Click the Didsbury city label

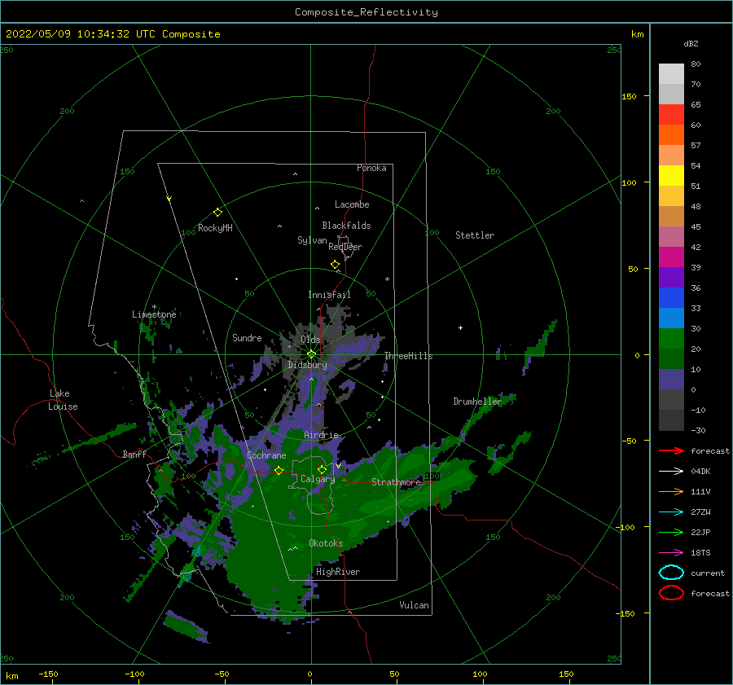308,365
